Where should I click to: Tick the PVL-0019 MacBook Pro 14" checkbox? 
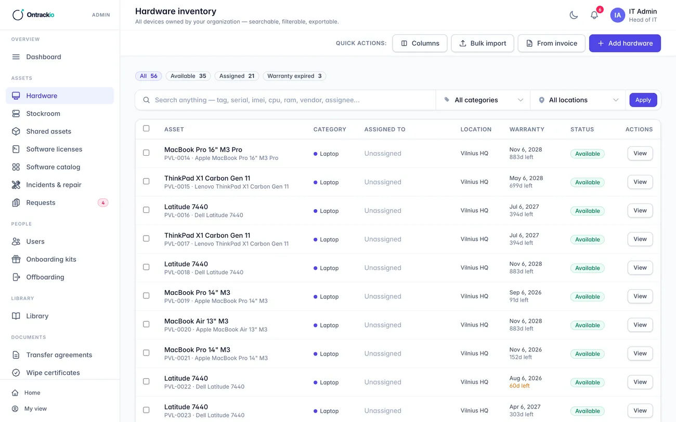[146, 295]
